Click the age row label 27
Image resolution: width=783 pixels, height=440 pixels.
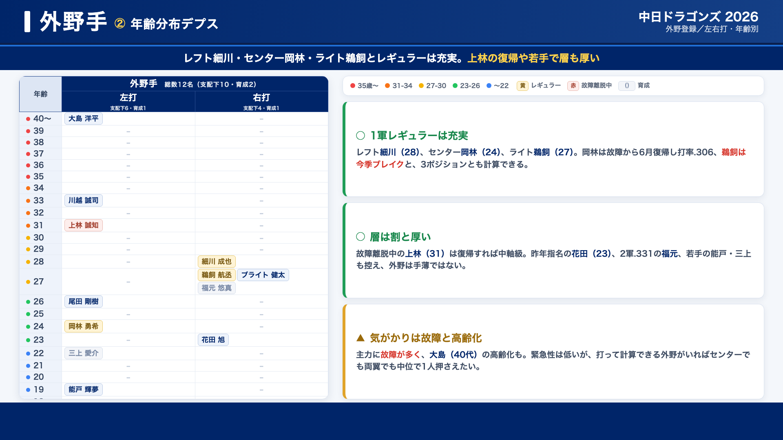point(38,282)
